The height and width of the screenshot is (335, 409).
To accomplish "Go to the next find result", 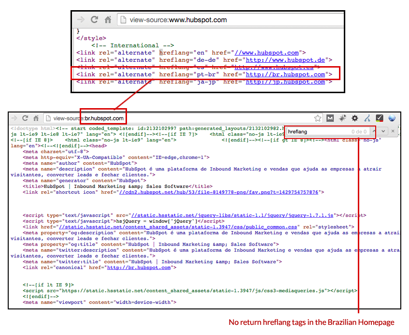I will pos(383,131).
